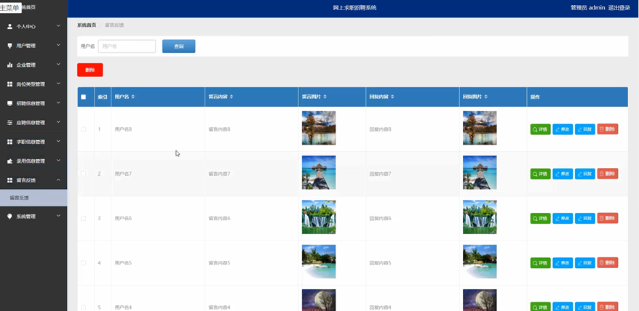Screen dimensions: 639x311
Task: Open the 留言图片 beach thumbnail in row 4
Action: click(319, 262)
